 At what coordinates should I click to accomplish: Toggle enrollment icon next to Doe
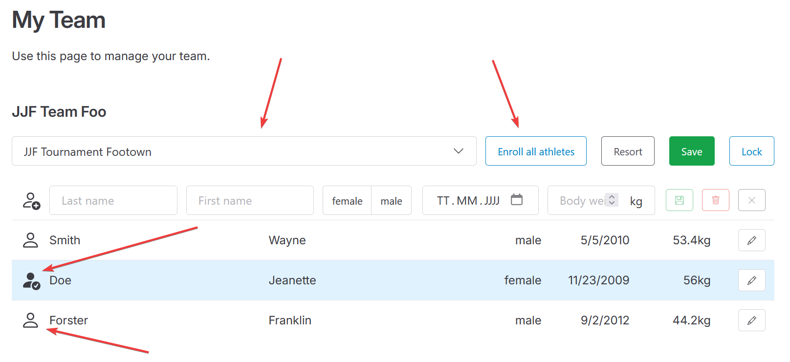point(31,281)
